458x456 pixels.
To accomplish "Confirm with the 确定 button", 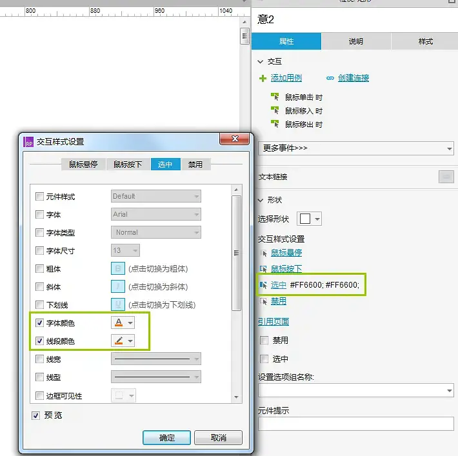I will click(167, 437).
